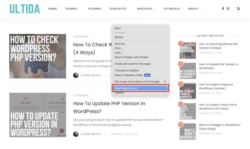
Task: Open the Instagram social icon
Action: [228, 8]
